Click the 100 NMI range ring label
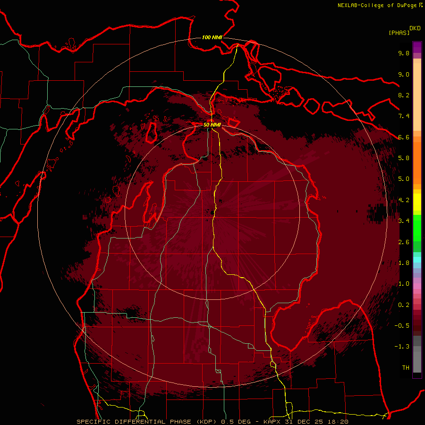 pyautogui.click(x=212, y=37)
